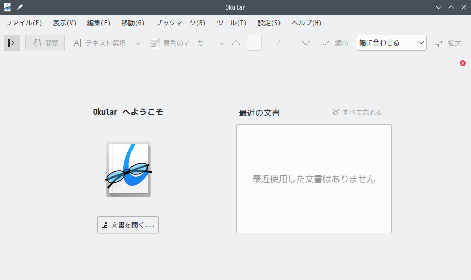Open the ブックマーク(B) menu
Screen dimensions: 471x280
click(181, 23)
